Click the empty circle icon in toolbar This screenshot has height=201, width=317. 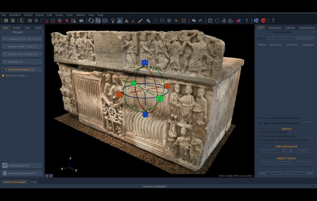[x=217, y=21]
